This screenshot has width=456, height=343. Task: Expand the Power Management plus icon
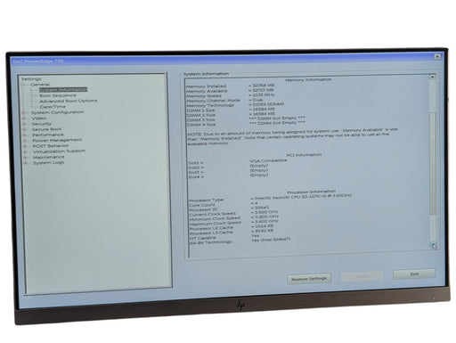(25, 141)
